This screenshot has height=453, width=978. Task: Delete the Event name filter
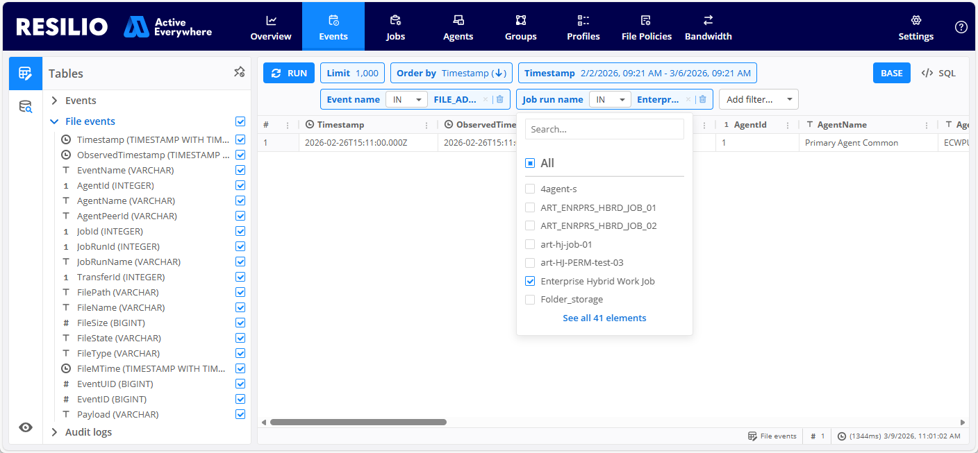pos(500,99)
